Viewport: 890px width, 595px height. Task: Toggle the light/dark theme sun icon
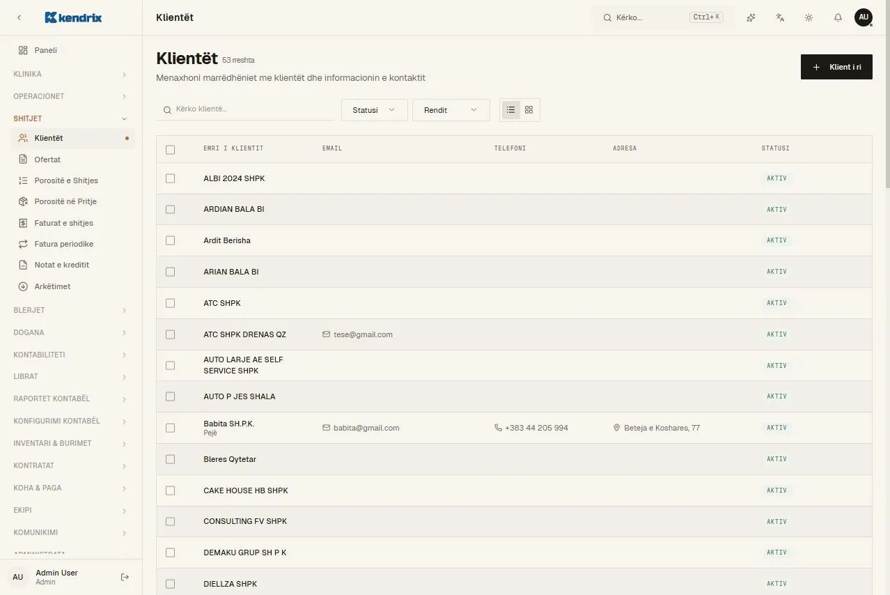click(x=809, y=17)
